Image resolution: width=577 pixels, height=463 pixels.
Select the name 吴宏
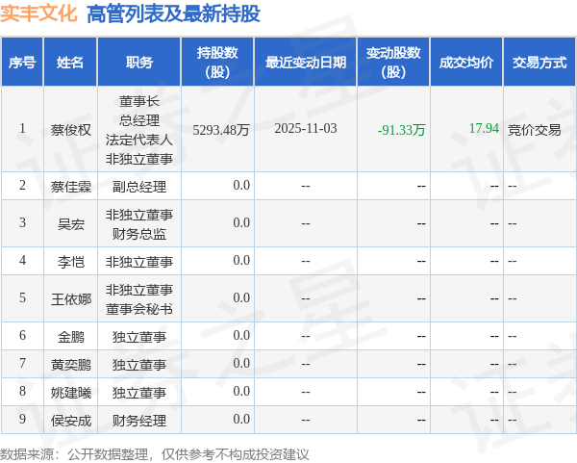70,224
